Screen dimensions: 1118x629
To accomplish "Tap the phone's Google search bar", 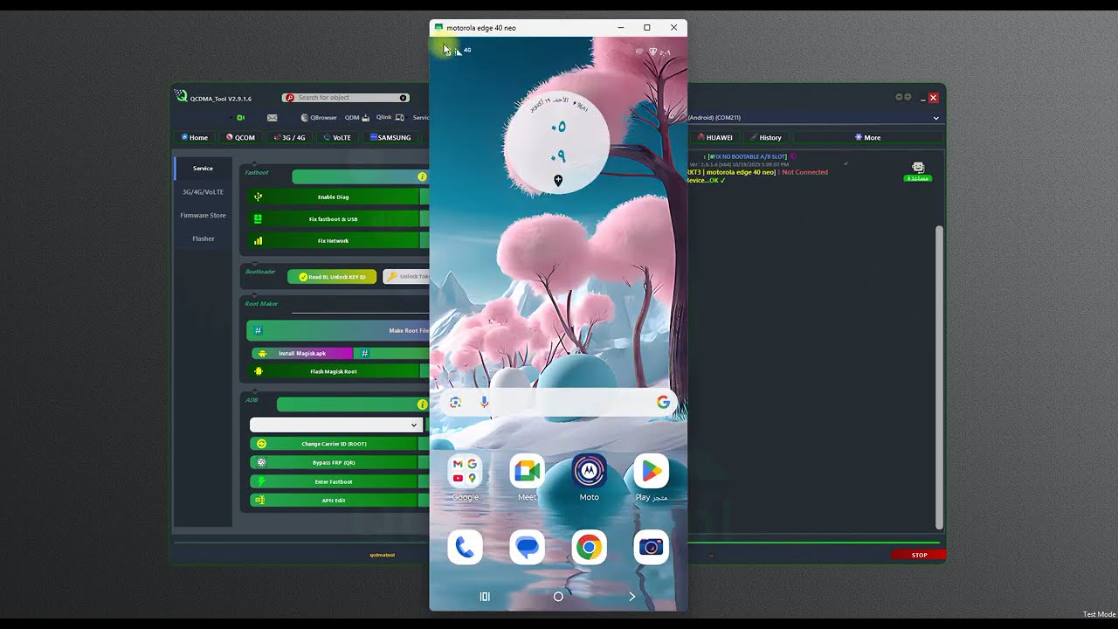I will (x=559, y=402).
